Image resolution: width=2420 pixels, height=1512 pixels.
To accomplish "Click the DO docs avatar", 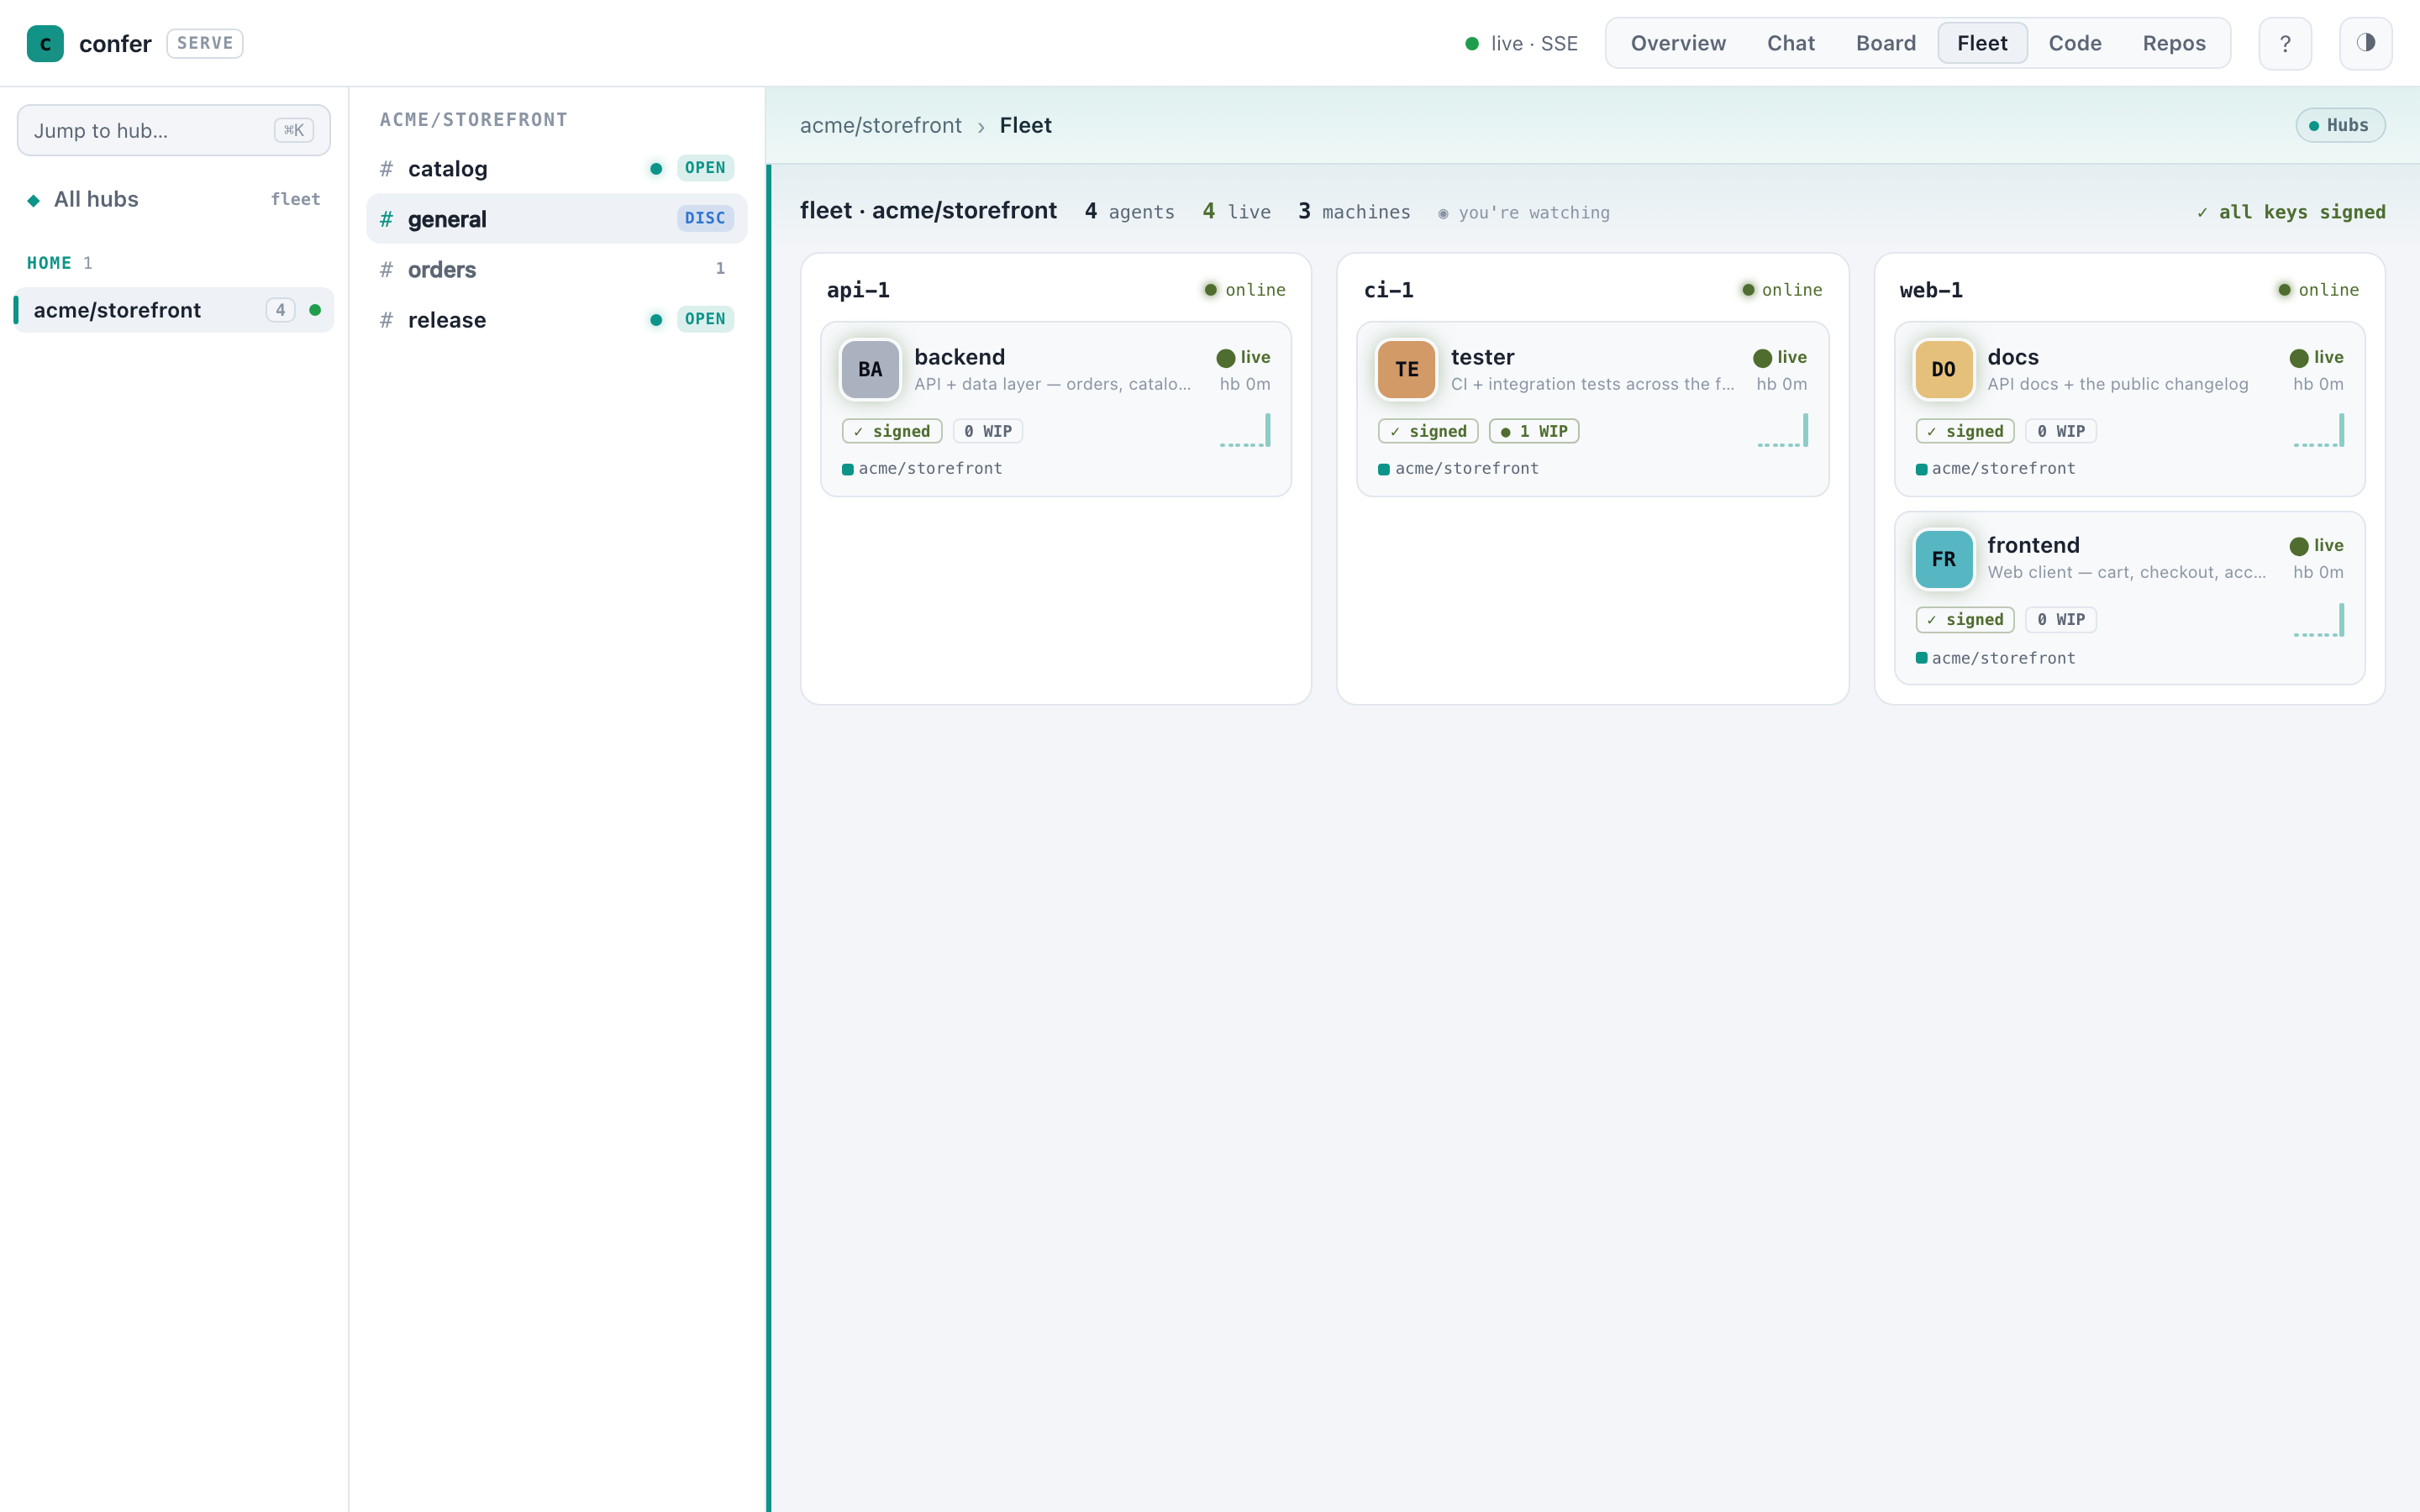I will [x=1943, y=369].
